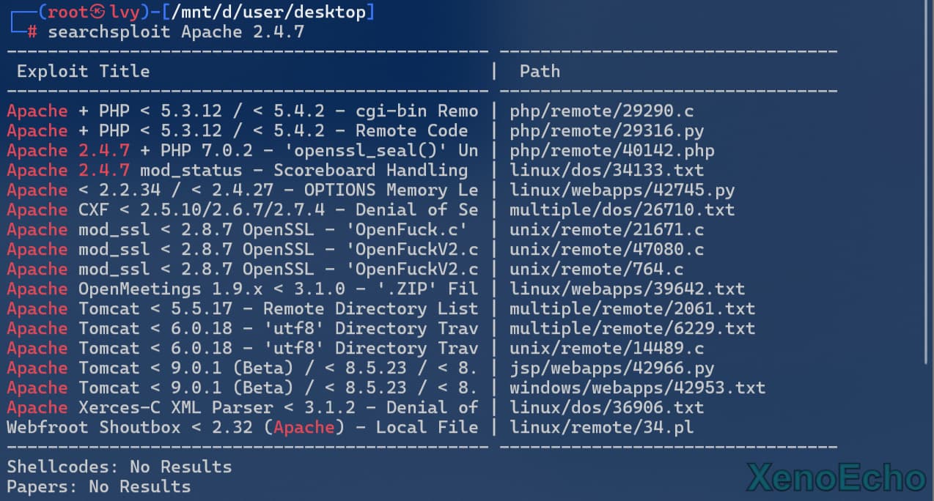Select the linux/webapps/39642.txt path
The width and height of the screenshot is (934, 501).
627,289
